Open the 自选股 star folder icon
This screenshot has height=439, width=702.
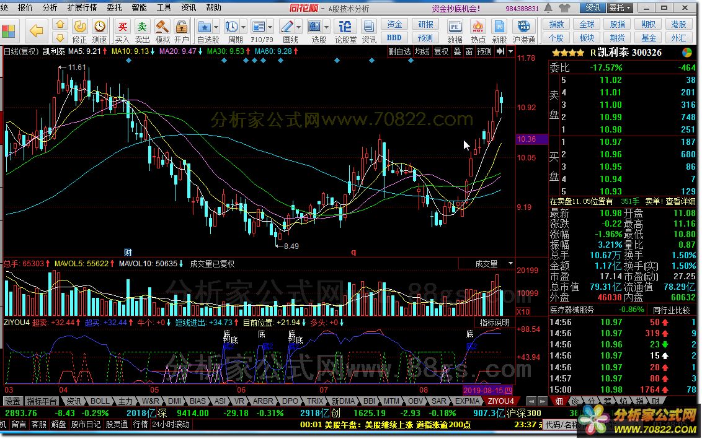(x=204, y=27)
